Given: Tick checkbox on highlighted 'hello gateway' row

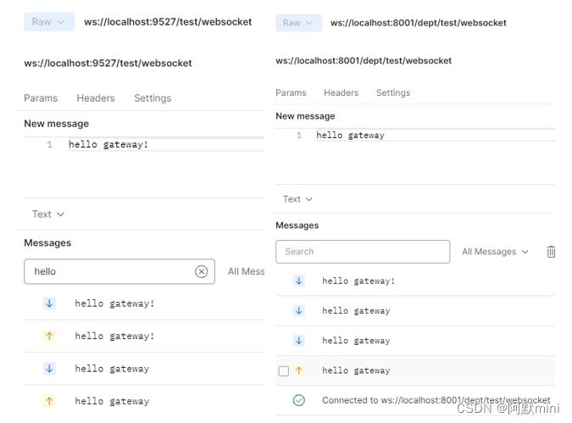Looking at the screenshot, I should 283,370.
